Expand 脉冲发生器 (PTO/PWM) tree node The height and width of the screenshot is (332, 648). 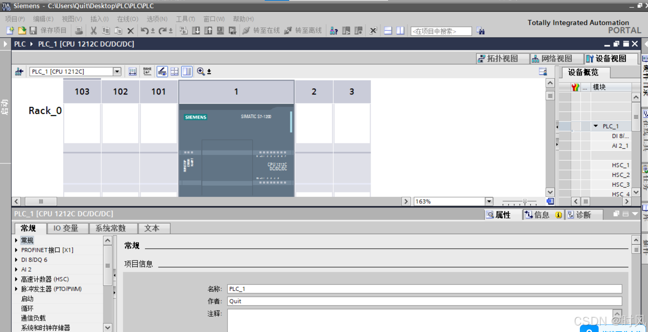[x=16, y=289]
